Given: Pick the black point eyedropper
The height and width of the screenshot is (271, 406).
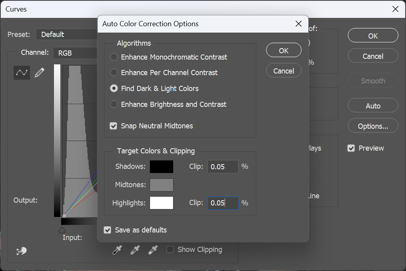Looking at the screenshot, I should pos(117,250).
